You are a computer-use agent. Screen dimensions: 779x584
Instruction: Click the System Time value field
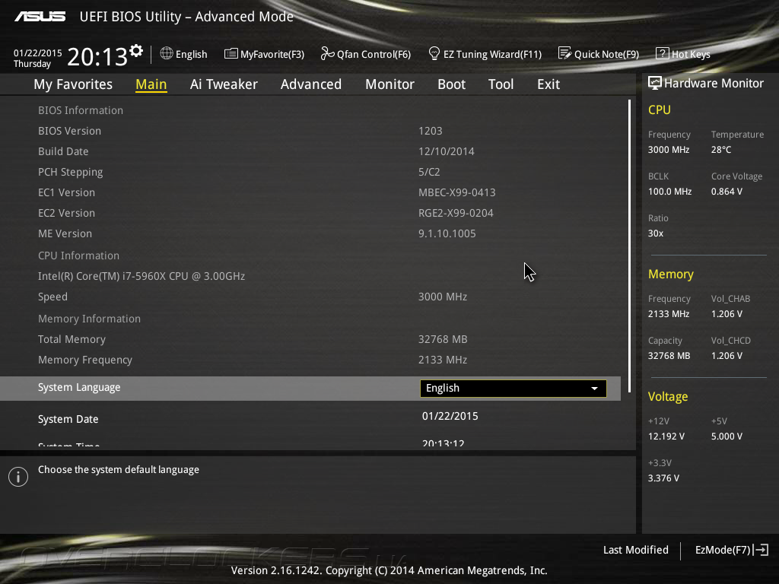pos(444,443)
